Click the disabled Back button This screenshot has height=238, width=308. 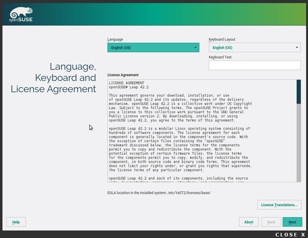[271, 222]
